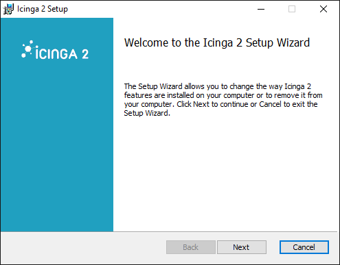This screenshot has width=340, height=265.
Task: Click the final line reading Setup Wizard.
Action: (x=147, y=113)
